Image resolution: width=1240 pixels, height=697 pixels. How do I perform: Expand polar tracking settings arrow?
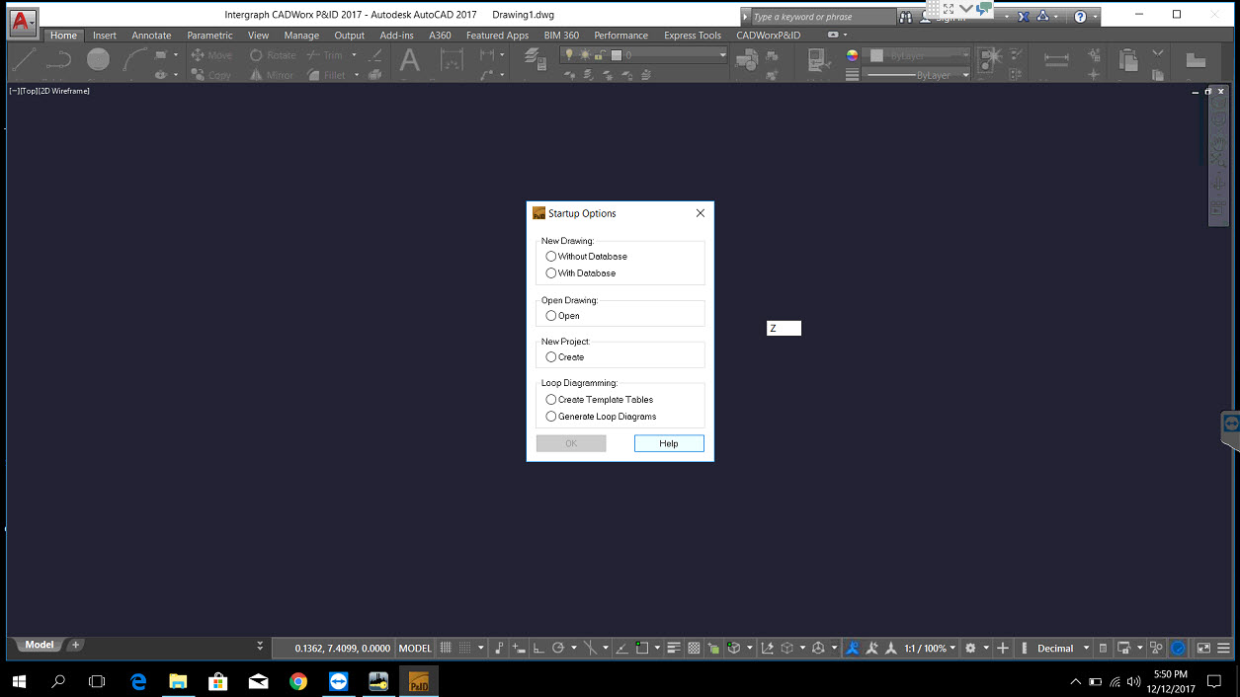tap(574, 649)
